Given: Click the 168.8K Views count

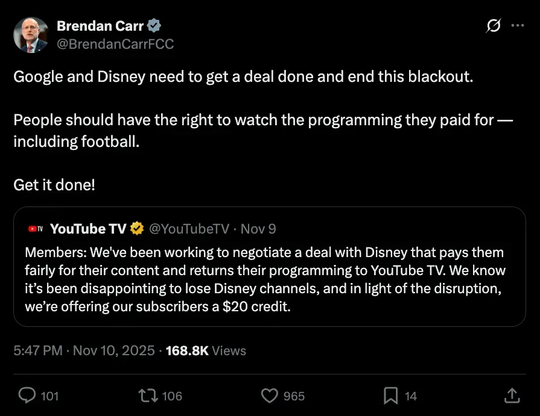Looking at the screenshot, I should pos(188,350).
